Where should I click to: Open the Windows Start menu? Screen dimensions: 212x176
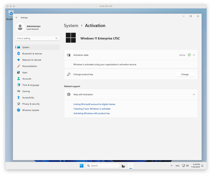(x=81, y=166)
